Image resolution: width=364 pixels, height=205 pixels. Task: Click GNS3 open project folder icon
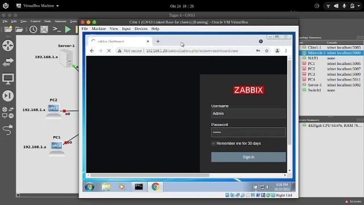[19, 29]
